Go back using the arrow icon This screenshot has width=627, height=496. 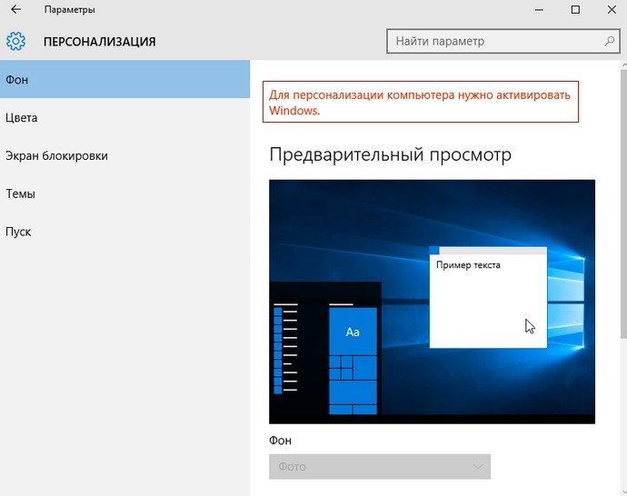click(x=15, y=10)
